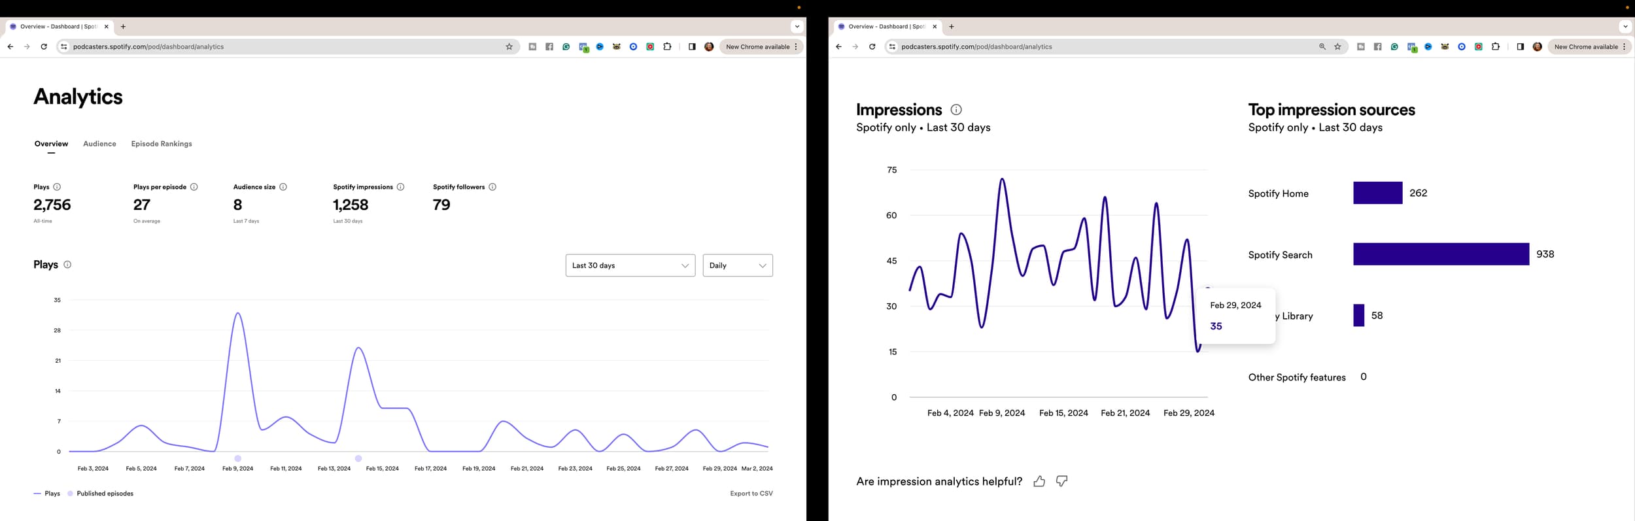Reload the page in the left browser window
The height and width of the screenshot is (521, 1635).
point(44,47)
